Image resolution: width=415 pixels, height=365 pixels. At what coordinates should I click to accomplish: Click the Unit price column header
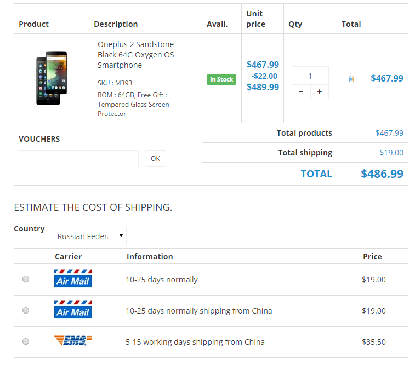[x=255, y=19]
